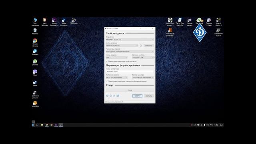Viewport: 256px width, 144px height.
Task: Open the Устройство device dropdown
Action: [130, 40]
